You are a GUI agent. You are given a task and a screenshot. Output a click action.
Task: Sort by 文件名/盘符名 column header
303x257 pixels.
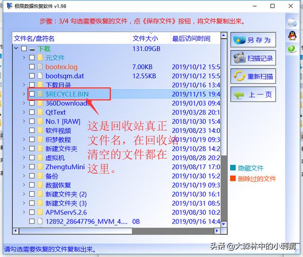71,38
